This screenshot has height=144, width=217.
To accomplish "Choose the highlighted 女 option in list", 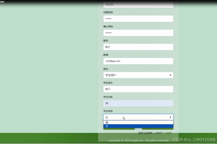I will pyautogui.click(x=138, y=126).
